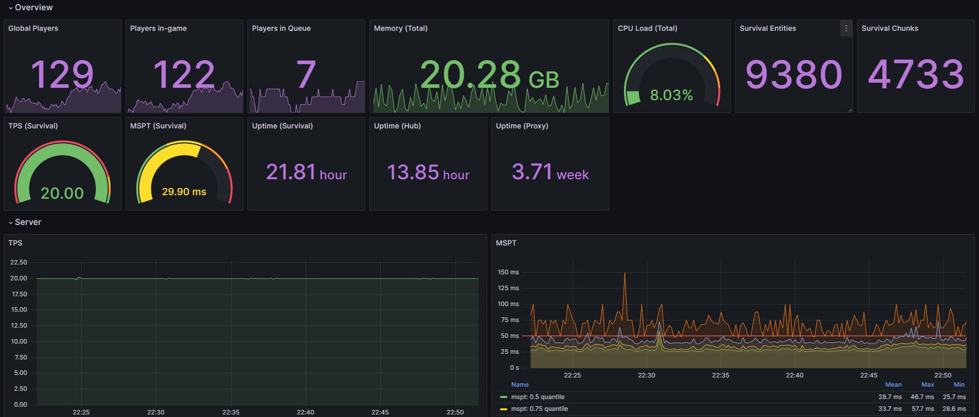
Task: Open the green 0.5 quantile color swatch
Action: [504, 397]
